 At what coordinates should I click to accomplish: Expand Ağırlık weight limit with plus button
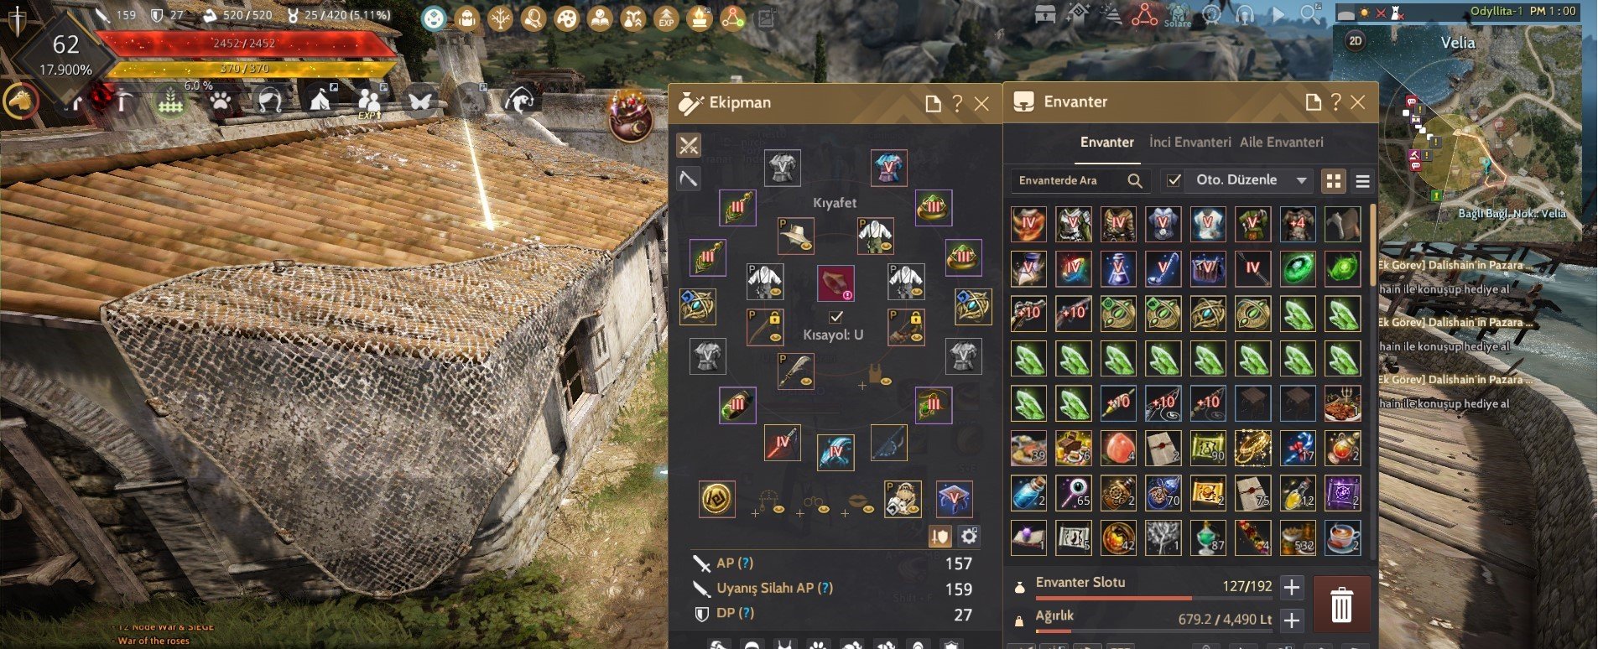pos(1292,620)
